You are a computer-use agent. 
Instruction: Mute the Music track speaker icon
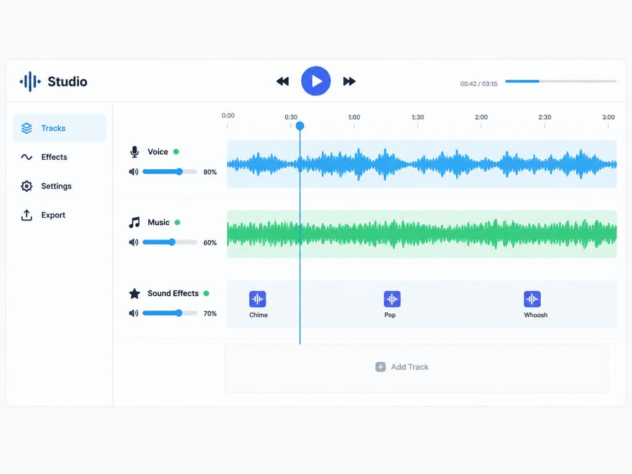click(133, 242)
